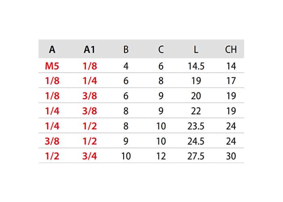Select the 23.5 length value
The image size is (283, 202).
pos(196,126)
